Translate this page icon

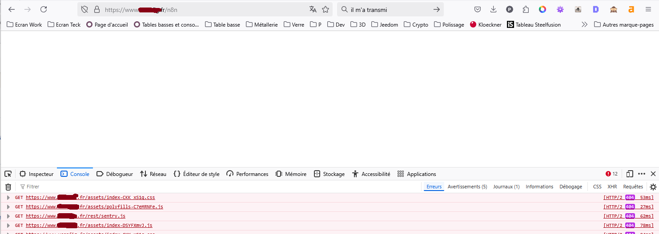[x=313, y=9]
